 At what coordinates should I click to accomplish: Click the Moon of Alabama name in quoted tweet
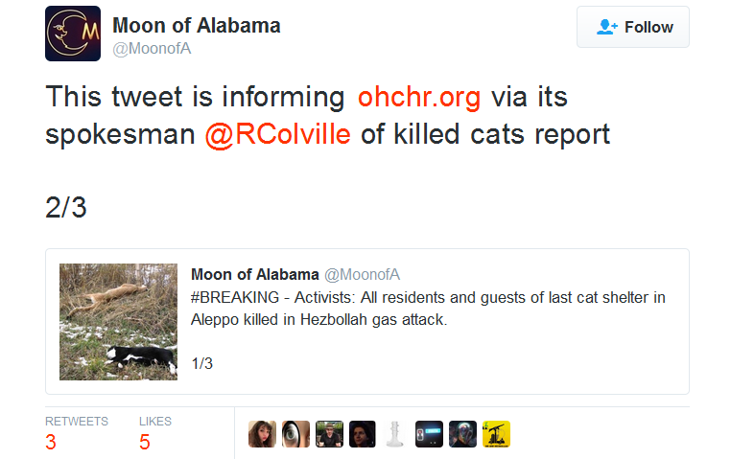coord(254,275)
